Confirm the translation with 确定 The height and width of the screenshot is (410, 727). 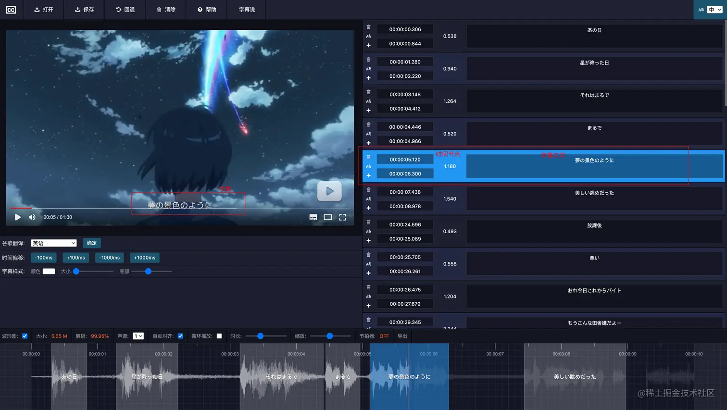pyautogui.click(x=92, y=243)
